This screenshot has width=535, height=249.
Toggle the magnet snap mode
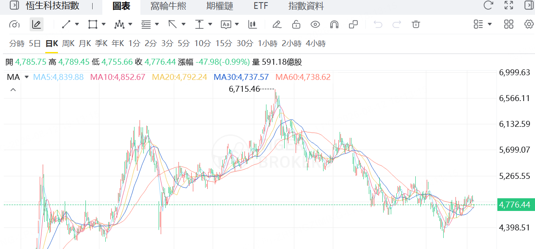[x=334, y=25]
